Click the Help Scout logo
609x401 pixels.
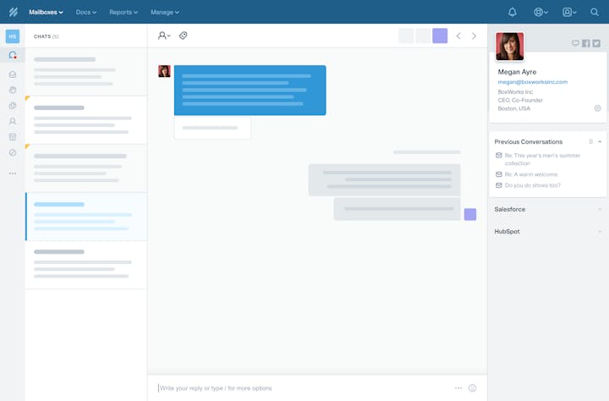pos(13,12)
